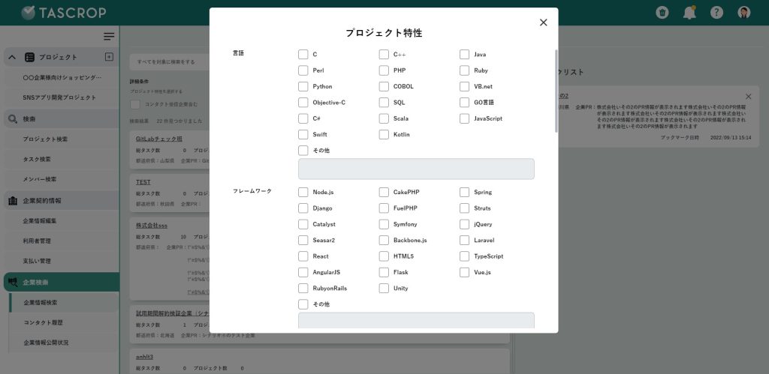
Task: Go to メンバー検索
Action: (39, 179)
